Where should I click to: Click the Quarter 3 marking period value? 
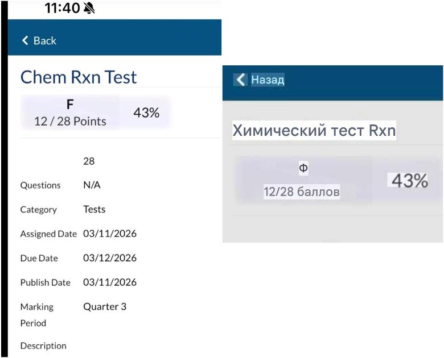[105, 306]
